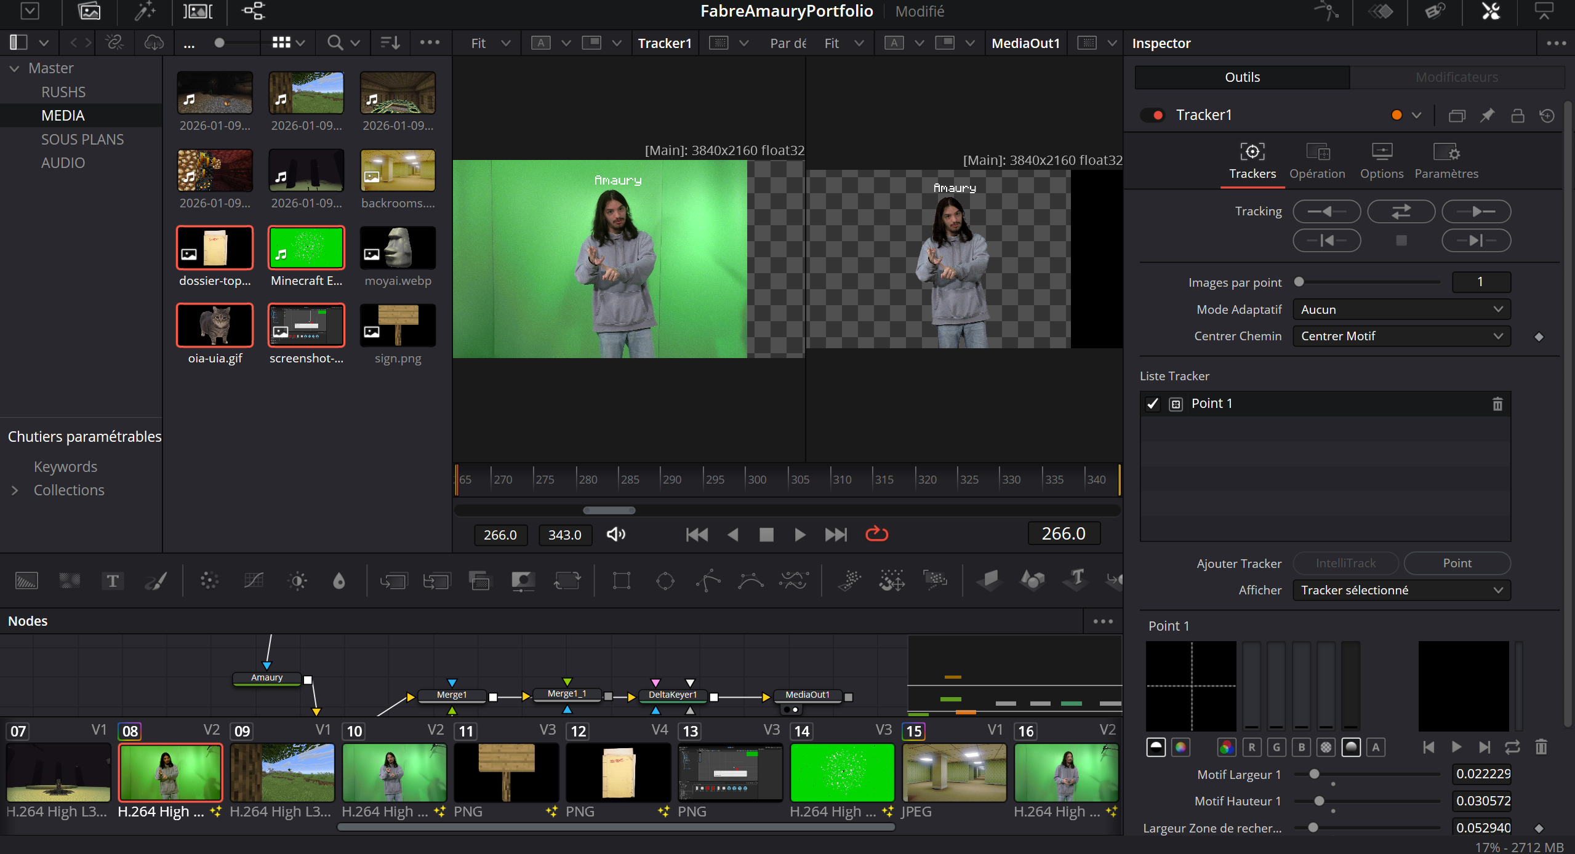The image size is (1575, 854).
Task: Toggle the lock icon for Tracker1
Action: point(1517,116)
